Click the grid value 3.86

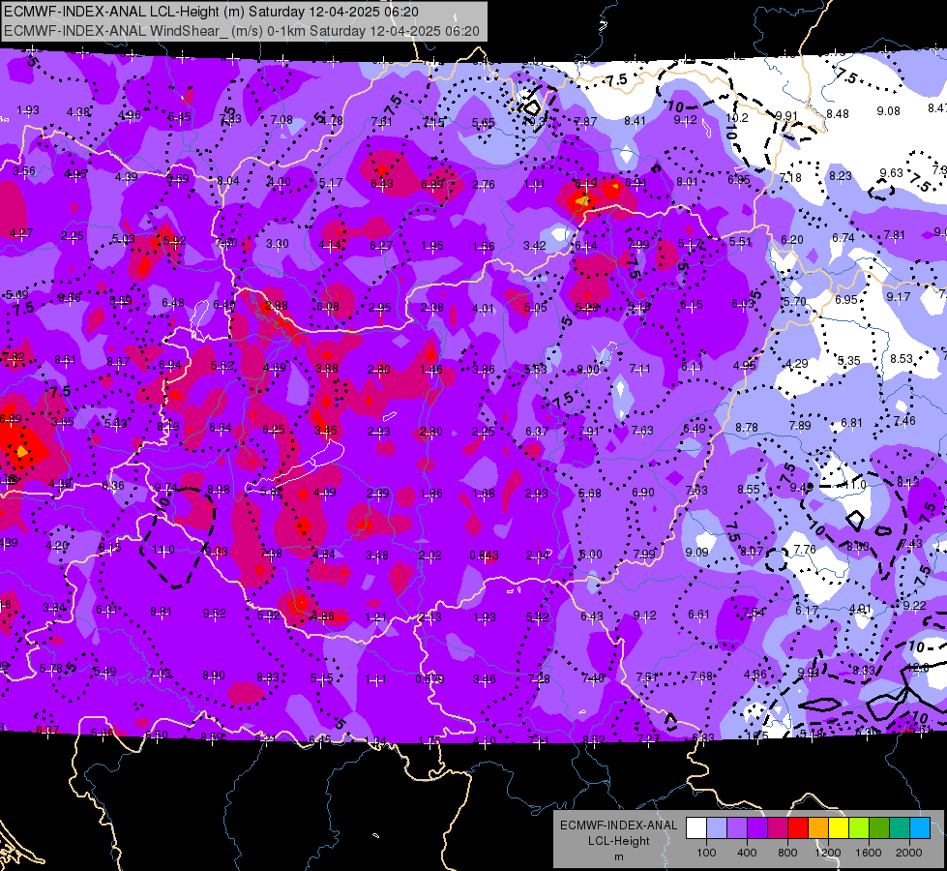coord(483,369)
